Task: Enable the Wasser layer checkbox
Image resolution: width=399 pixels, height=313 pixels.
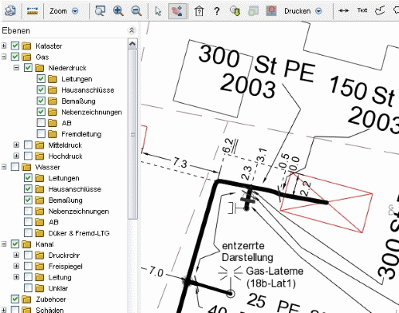Action: pyautogui.click(x=15, y=167)
